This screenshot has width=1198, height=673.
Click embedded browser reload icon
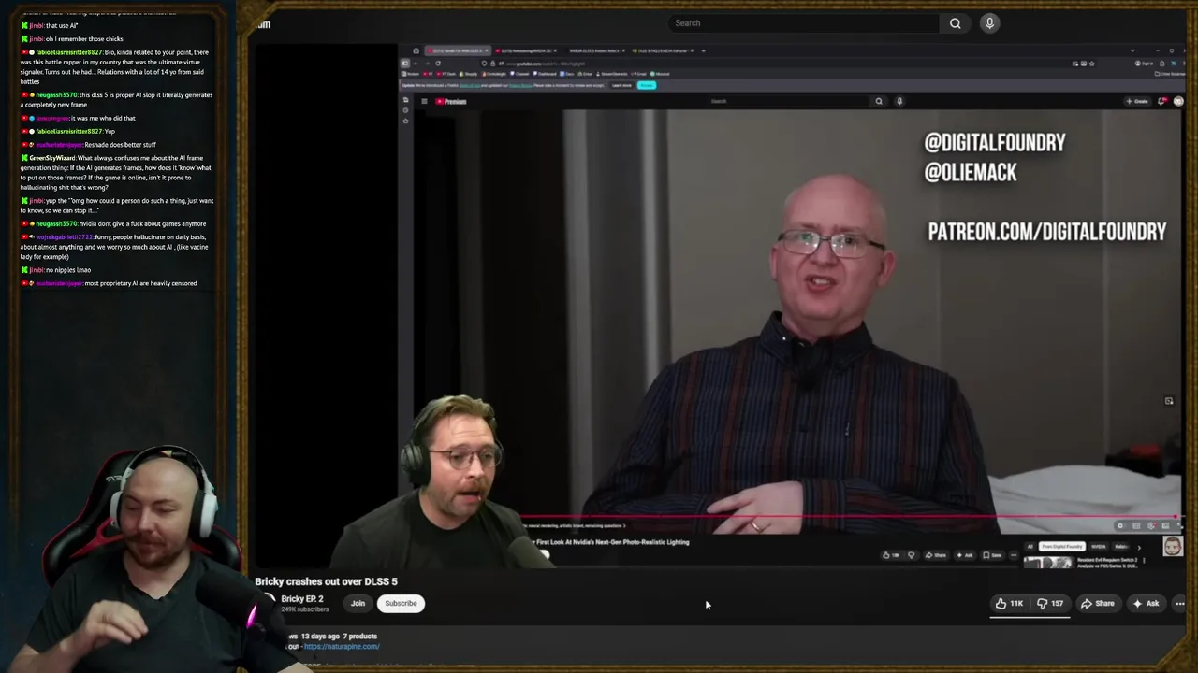437,64
